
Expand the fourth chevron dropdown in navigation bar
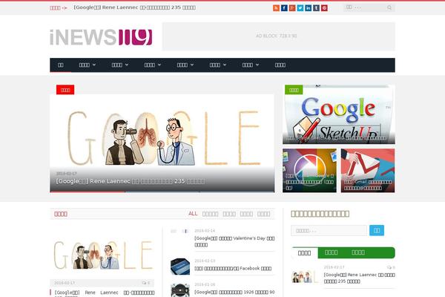coord(185,65)
